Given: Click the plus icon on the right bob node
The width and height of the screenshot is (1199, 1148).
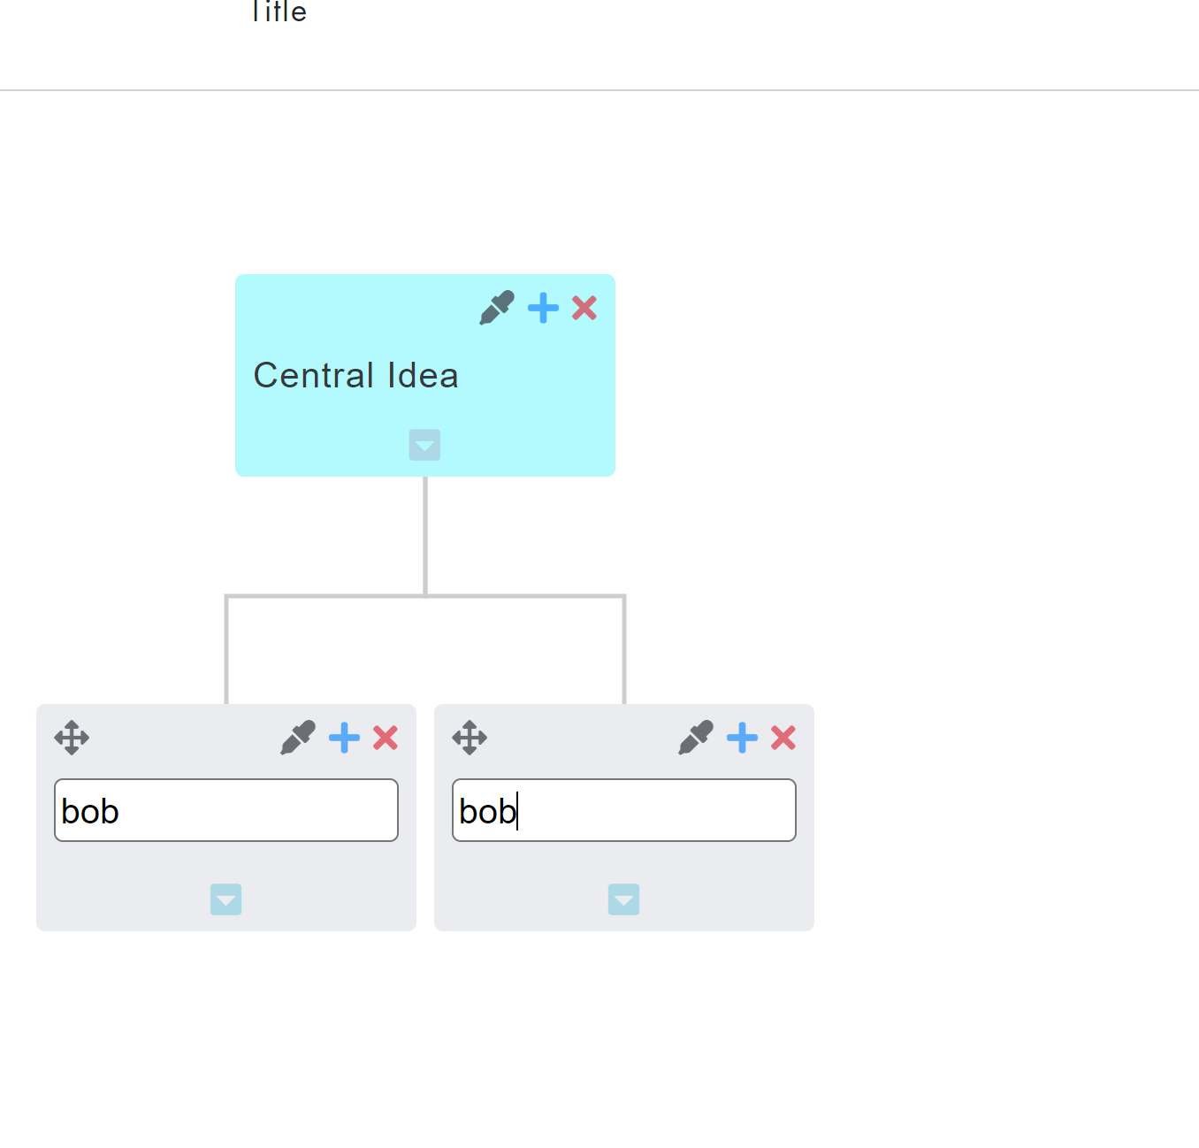Looking at the screenshot, I should [x=741, y=737].
